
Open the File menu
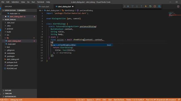[3, 2]
